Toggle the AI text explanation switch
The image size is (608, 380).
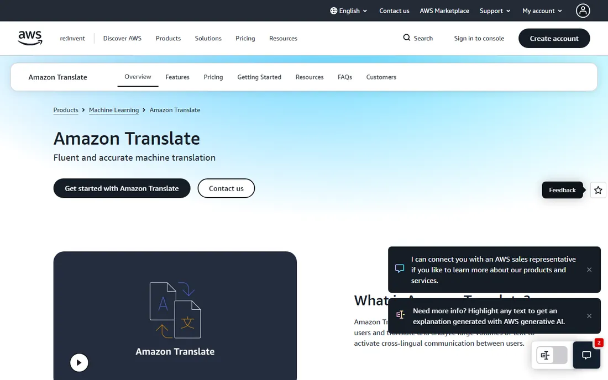pyautogui.click(x=552, y=355)
